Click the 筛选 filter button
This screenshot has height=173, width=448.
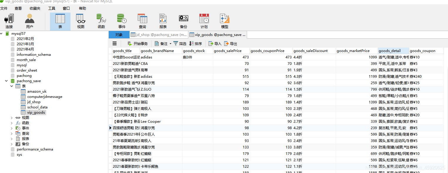tap(180, 44)
